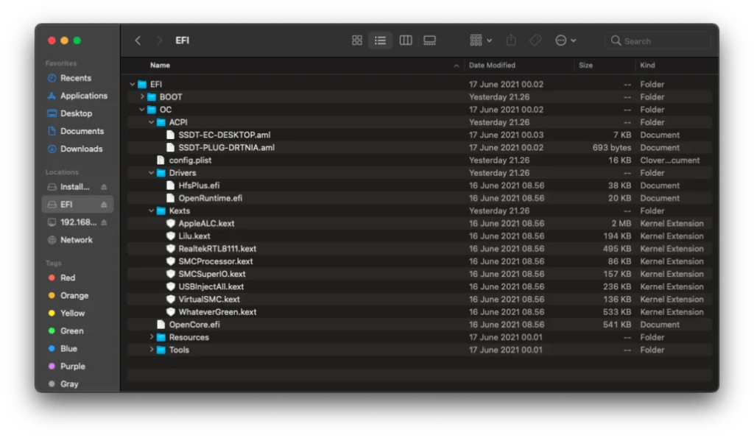Viewport: 754px width, 438px height.
Task: Select the Install volume in sidebar
Action: [68, 187]
